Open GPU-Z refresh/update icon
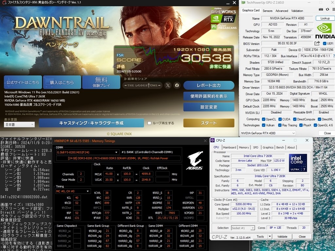This screenshot has height=251, width=335. [x=327, y=9]
